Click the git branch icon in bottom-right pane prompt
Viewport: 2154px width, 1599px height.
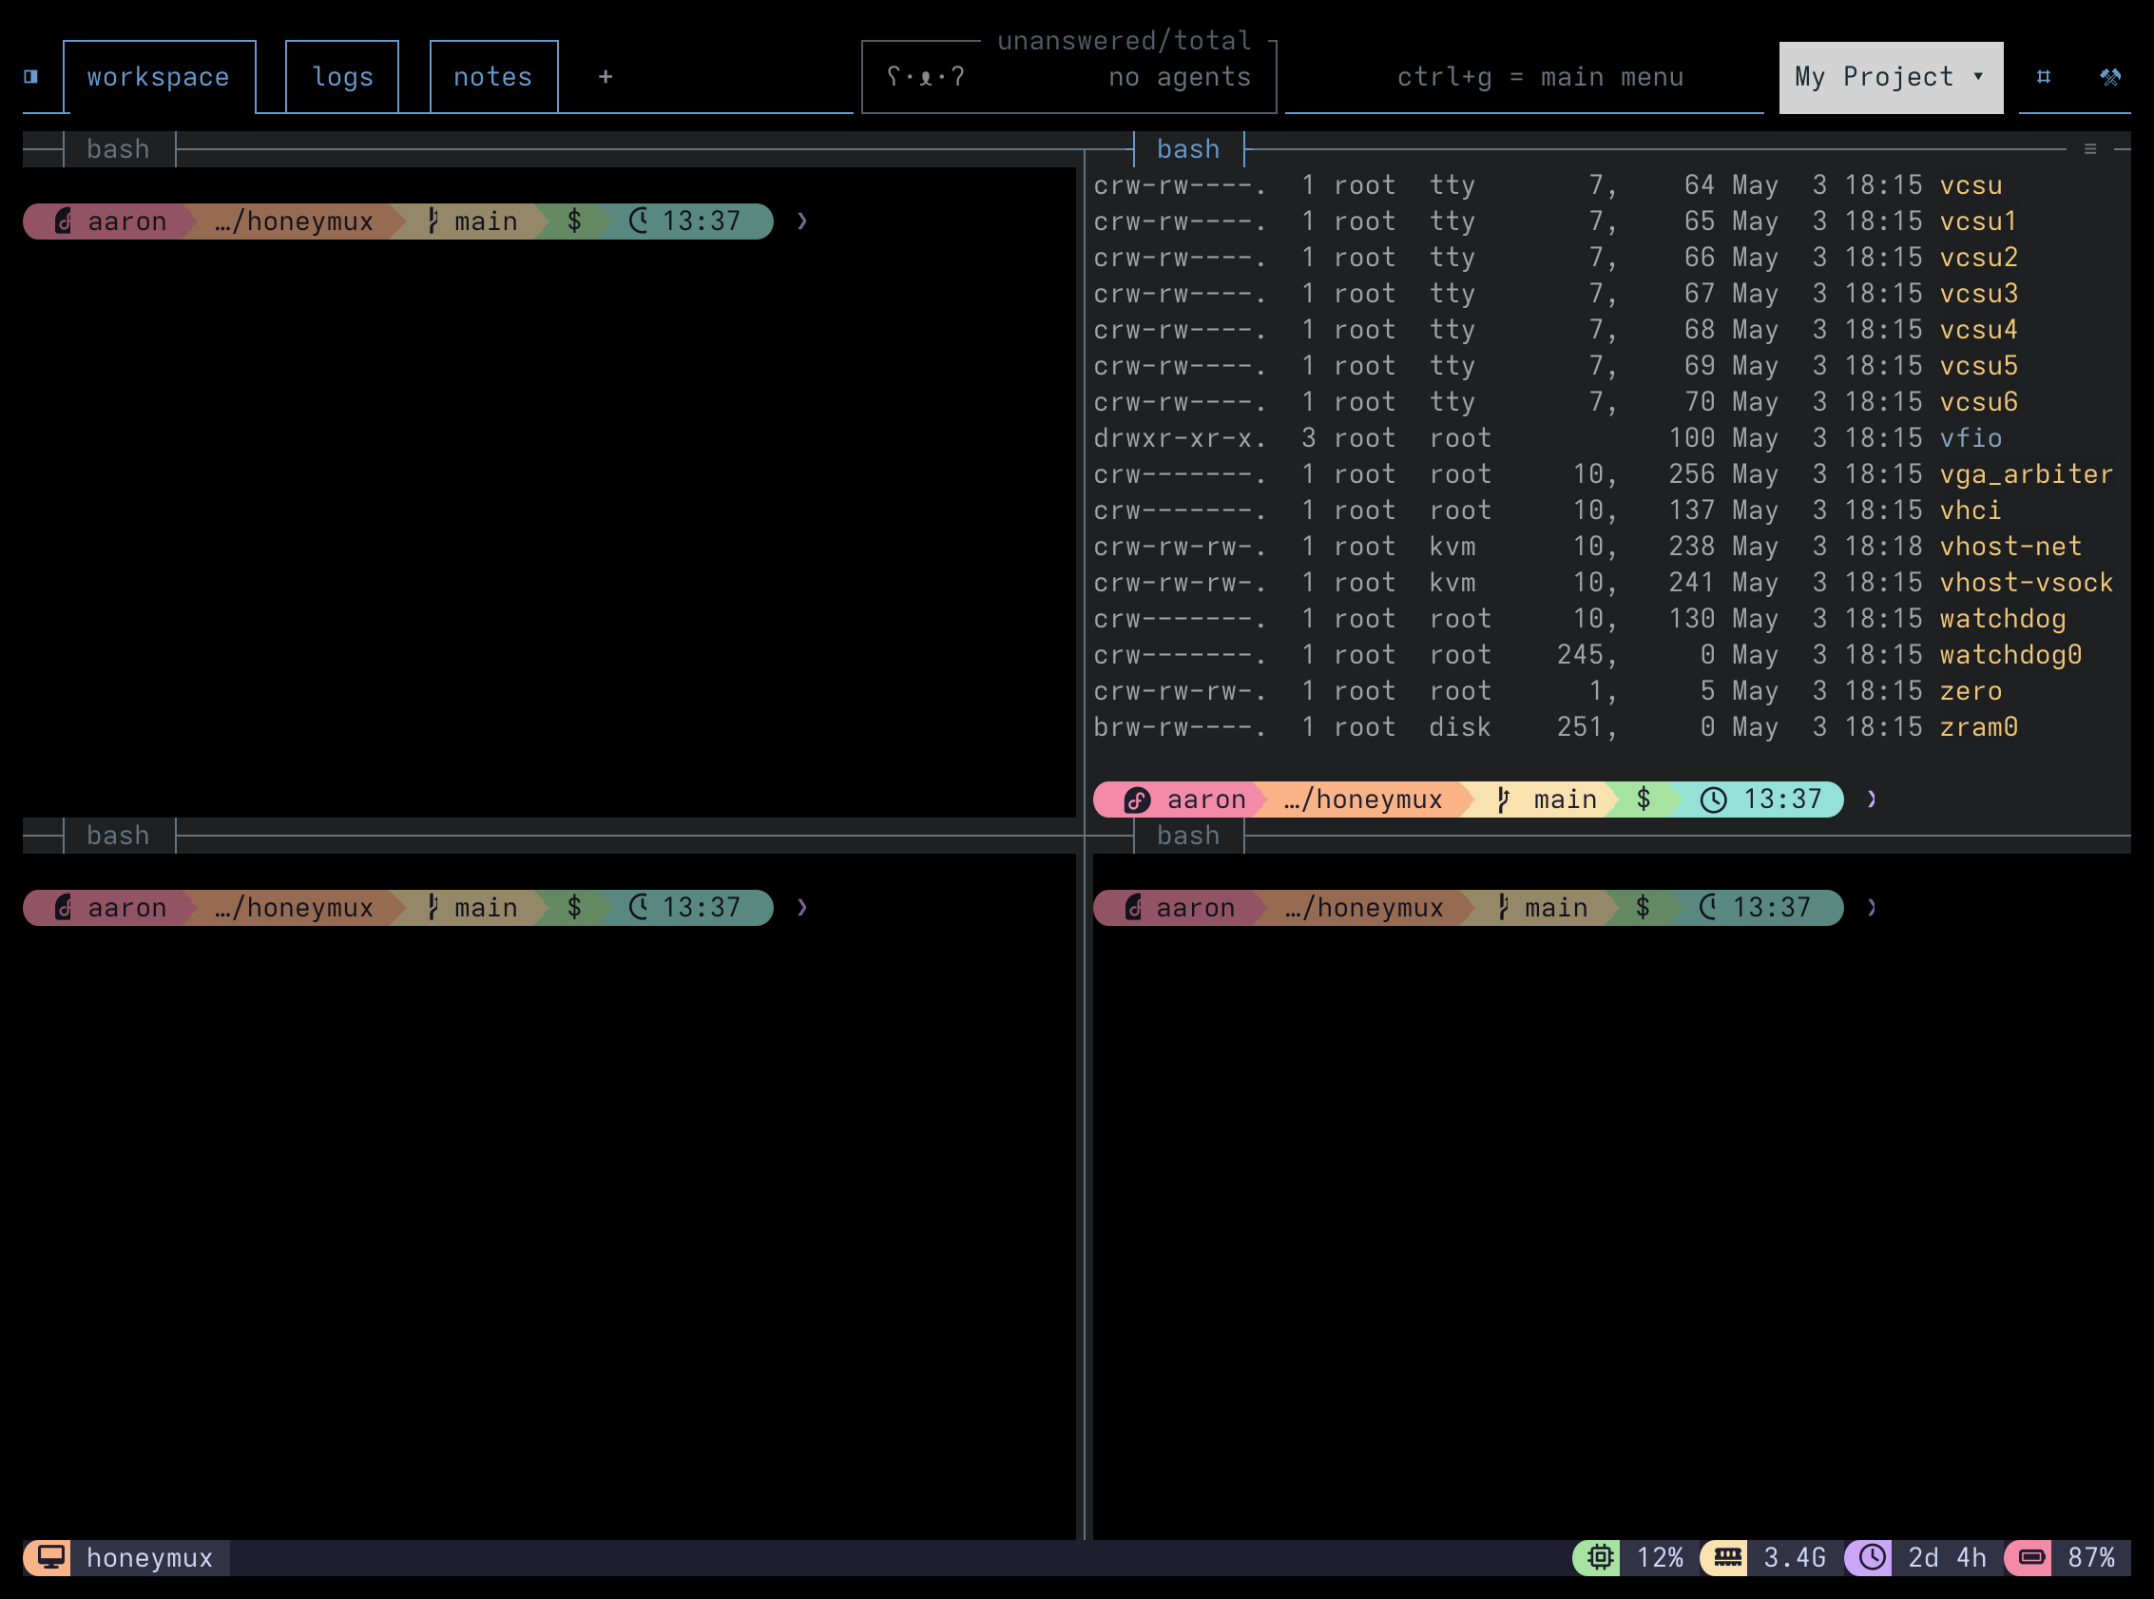(x=1503, y=908)
